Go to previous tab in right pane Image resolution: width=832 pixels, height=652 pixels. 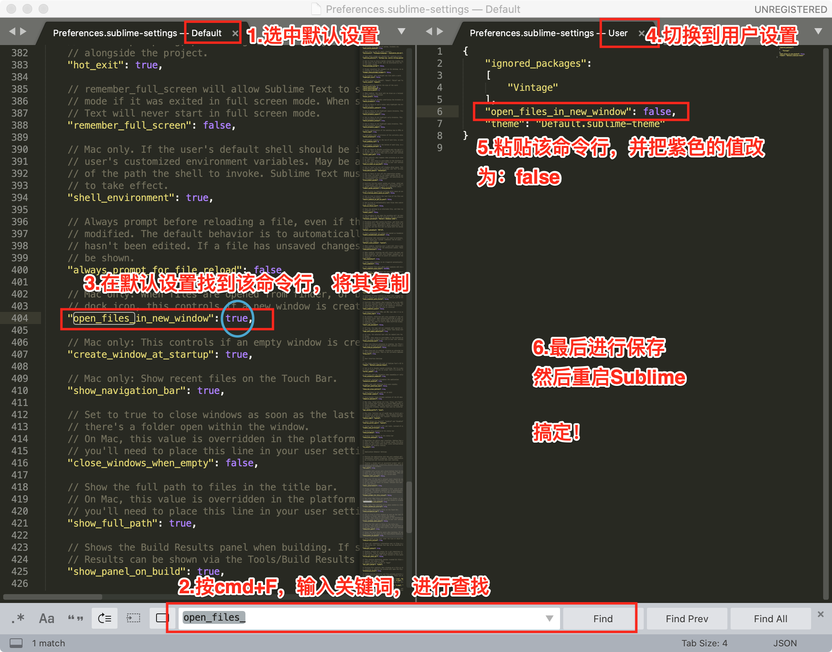(428, 31)
